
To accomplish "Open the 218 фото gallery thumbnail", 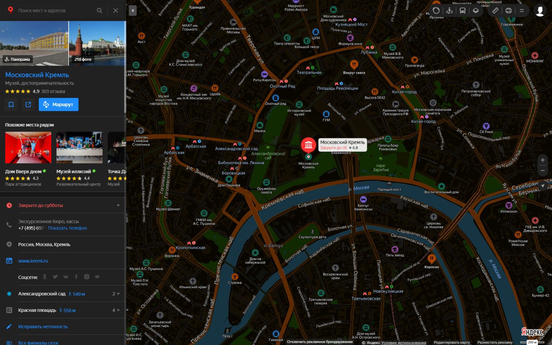I will pos(97,43).
